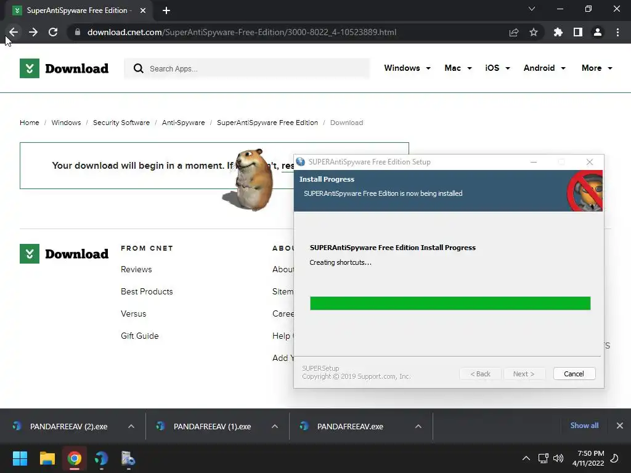The height and width of the screenshot is (473, 631).
Task: Show hidden system tray icons
Action: (526, 458)
